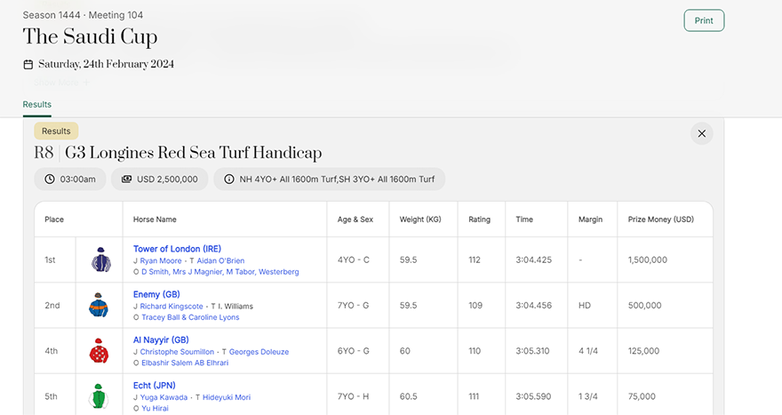Click the clock icon beside 03:00am
This screenshot has height=415, width=782.
(x=50, y=179)
